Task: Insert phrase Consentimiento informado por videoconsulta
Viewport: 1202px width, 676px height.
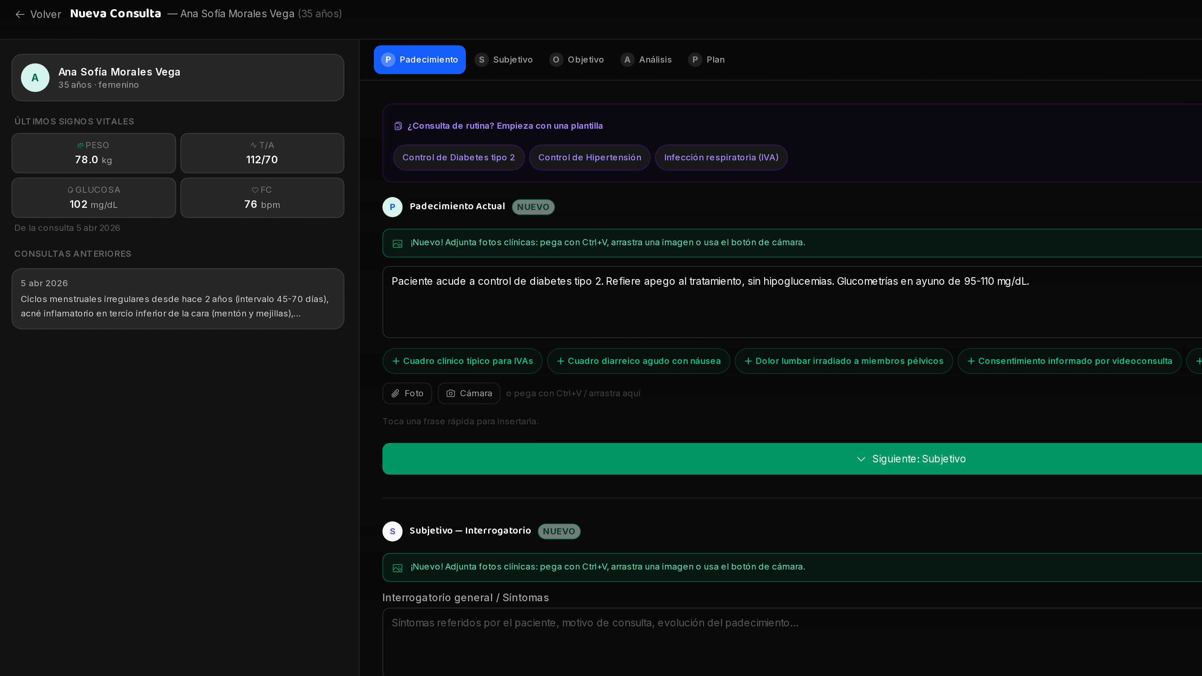Action: tap(1069, 361)
